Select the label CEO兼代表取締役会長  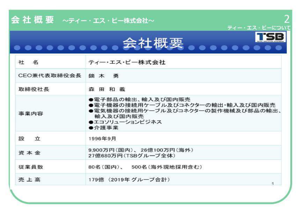[50, 75]
